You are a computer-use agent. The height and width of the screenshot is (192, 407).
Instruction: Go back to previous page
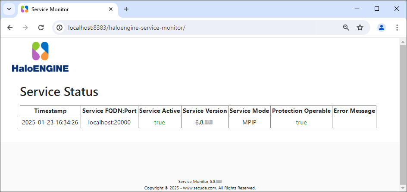pyautogui.click(x=10, y=28)
